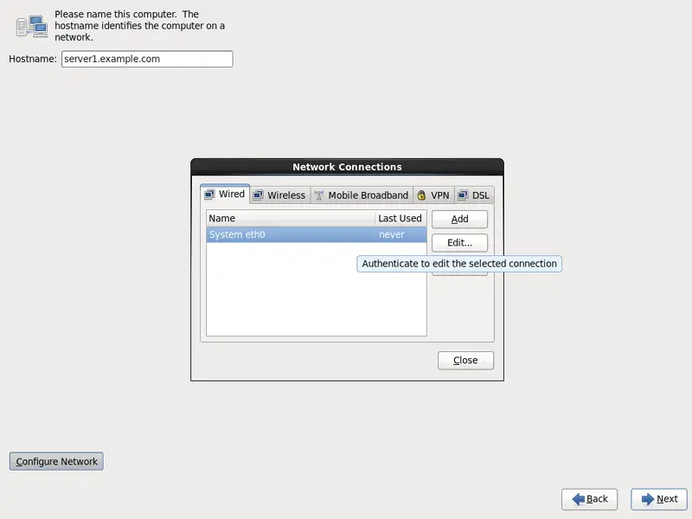Click the Mobile Broadband antenna icon

(x=318, y=195)
